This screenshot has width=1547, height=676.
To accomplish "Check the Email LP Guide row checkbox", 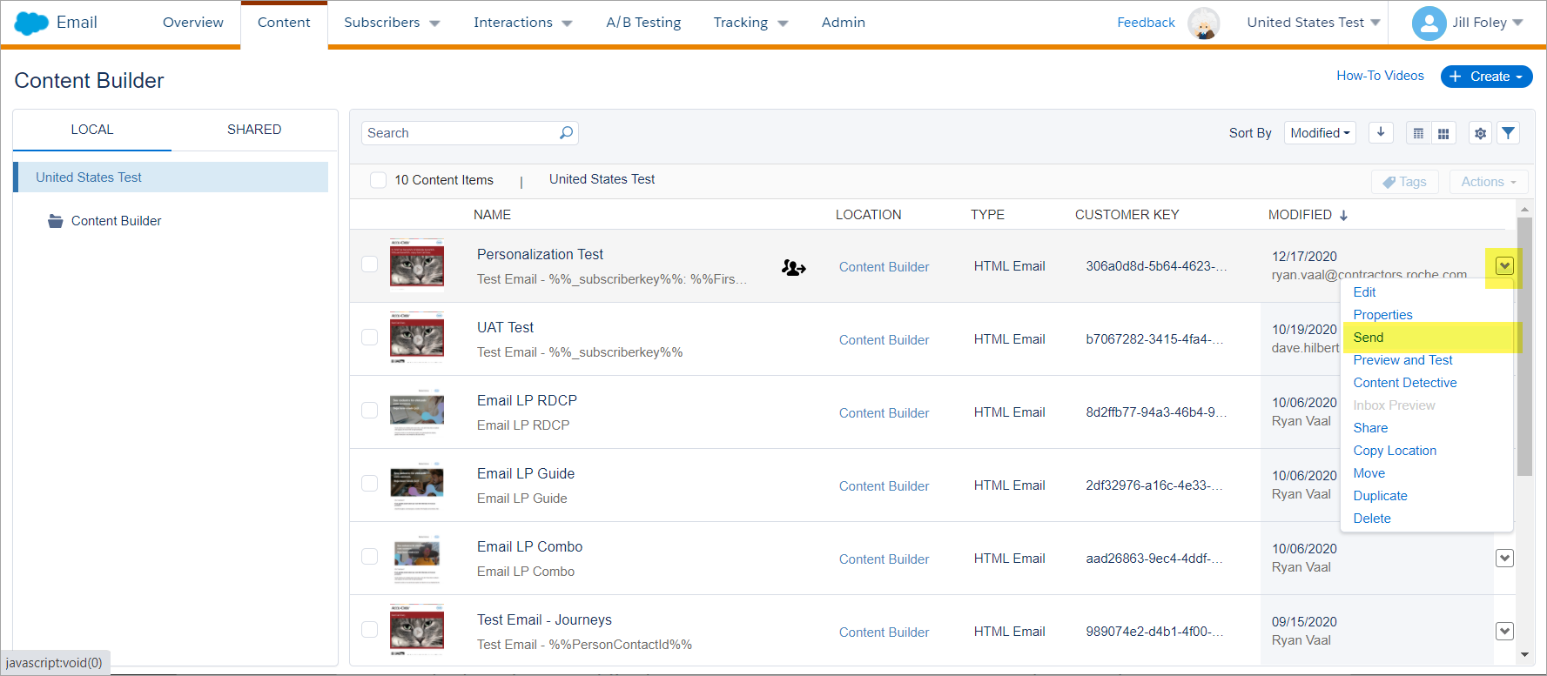I will pos(369,483).
